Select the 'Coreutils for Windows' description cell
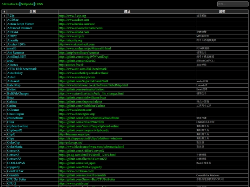Image resolution: width=250 pixels, height=187 pixels. point(222,175)
